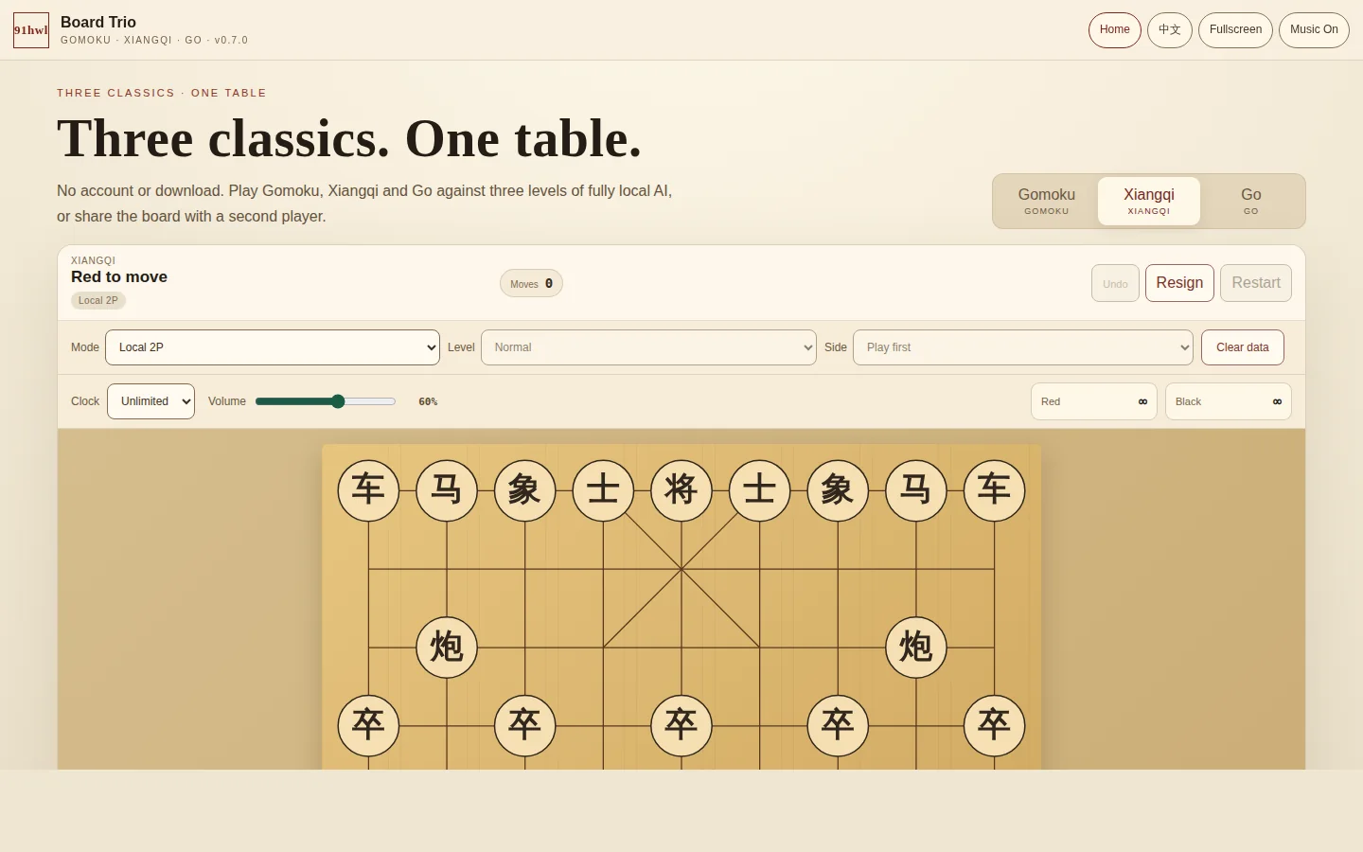Switch to the Xiangqi tab
This screenshot has height=852, width=1363.
coord(1149,201)
